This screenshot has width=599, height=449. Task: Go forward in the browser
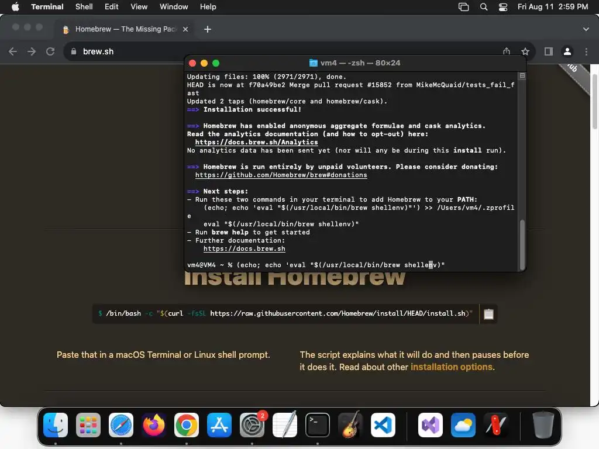pos(32,51)
